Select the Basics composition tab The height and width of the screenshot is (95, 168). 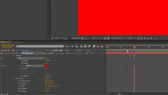coord(6,42)
